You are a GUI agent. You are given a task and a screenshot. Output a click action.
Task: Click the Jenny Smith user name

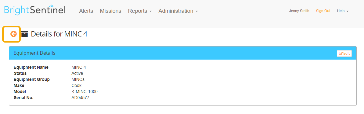pyautogui.click(x=299, y=11)
